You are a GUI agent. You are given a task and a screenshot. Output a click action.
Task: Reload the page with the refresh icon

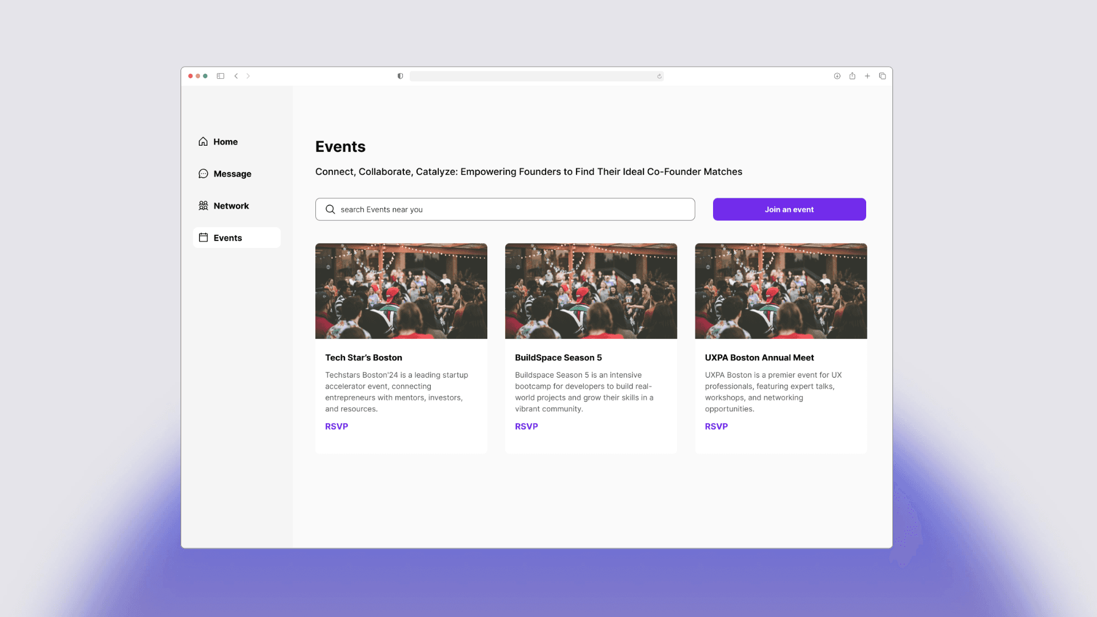point(659,77)
